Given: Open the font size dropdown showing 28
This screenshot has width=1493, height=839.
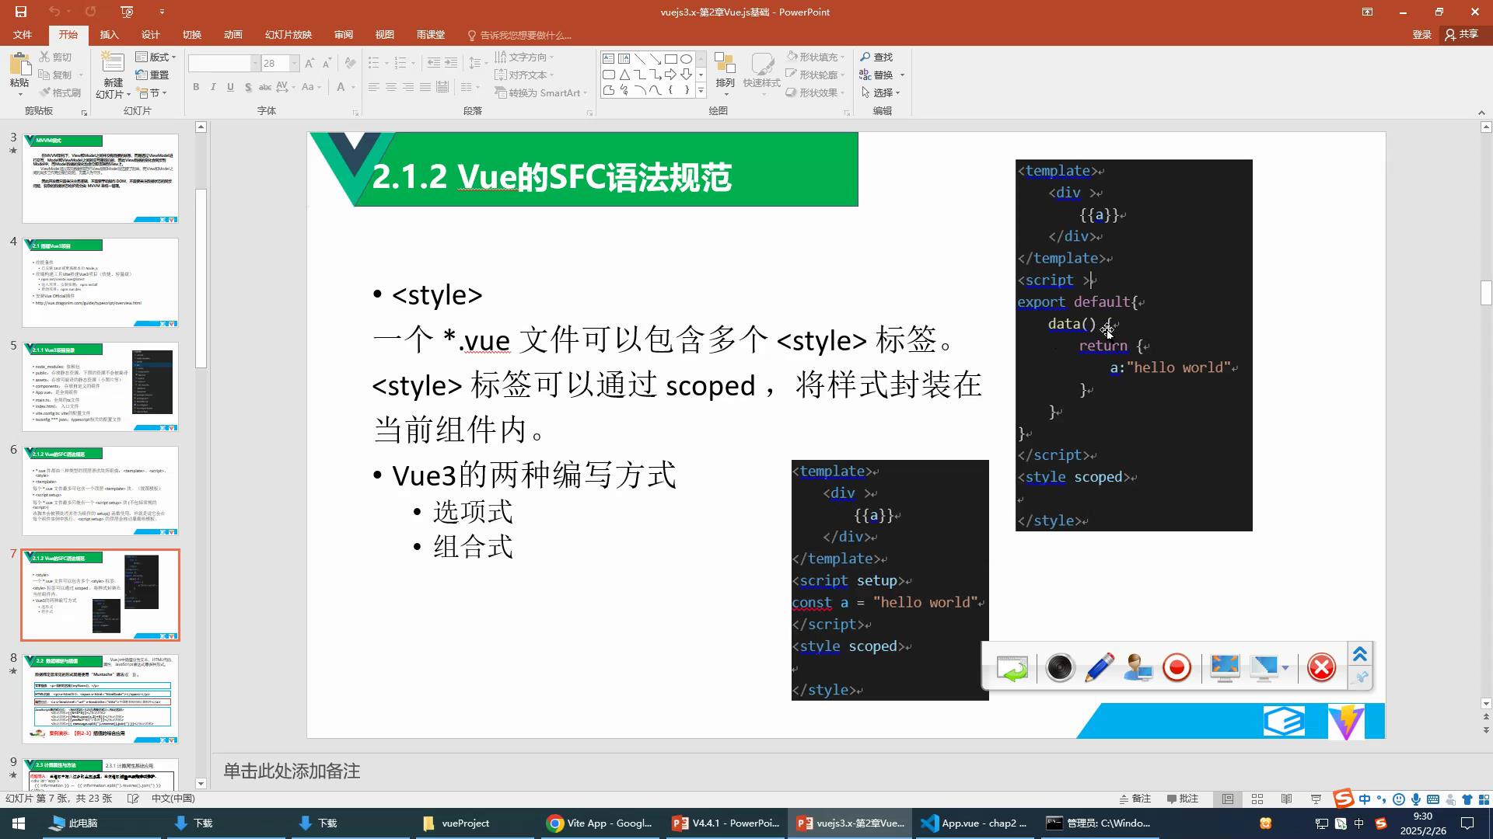Looking at the screenshot, I should point(294,64).
